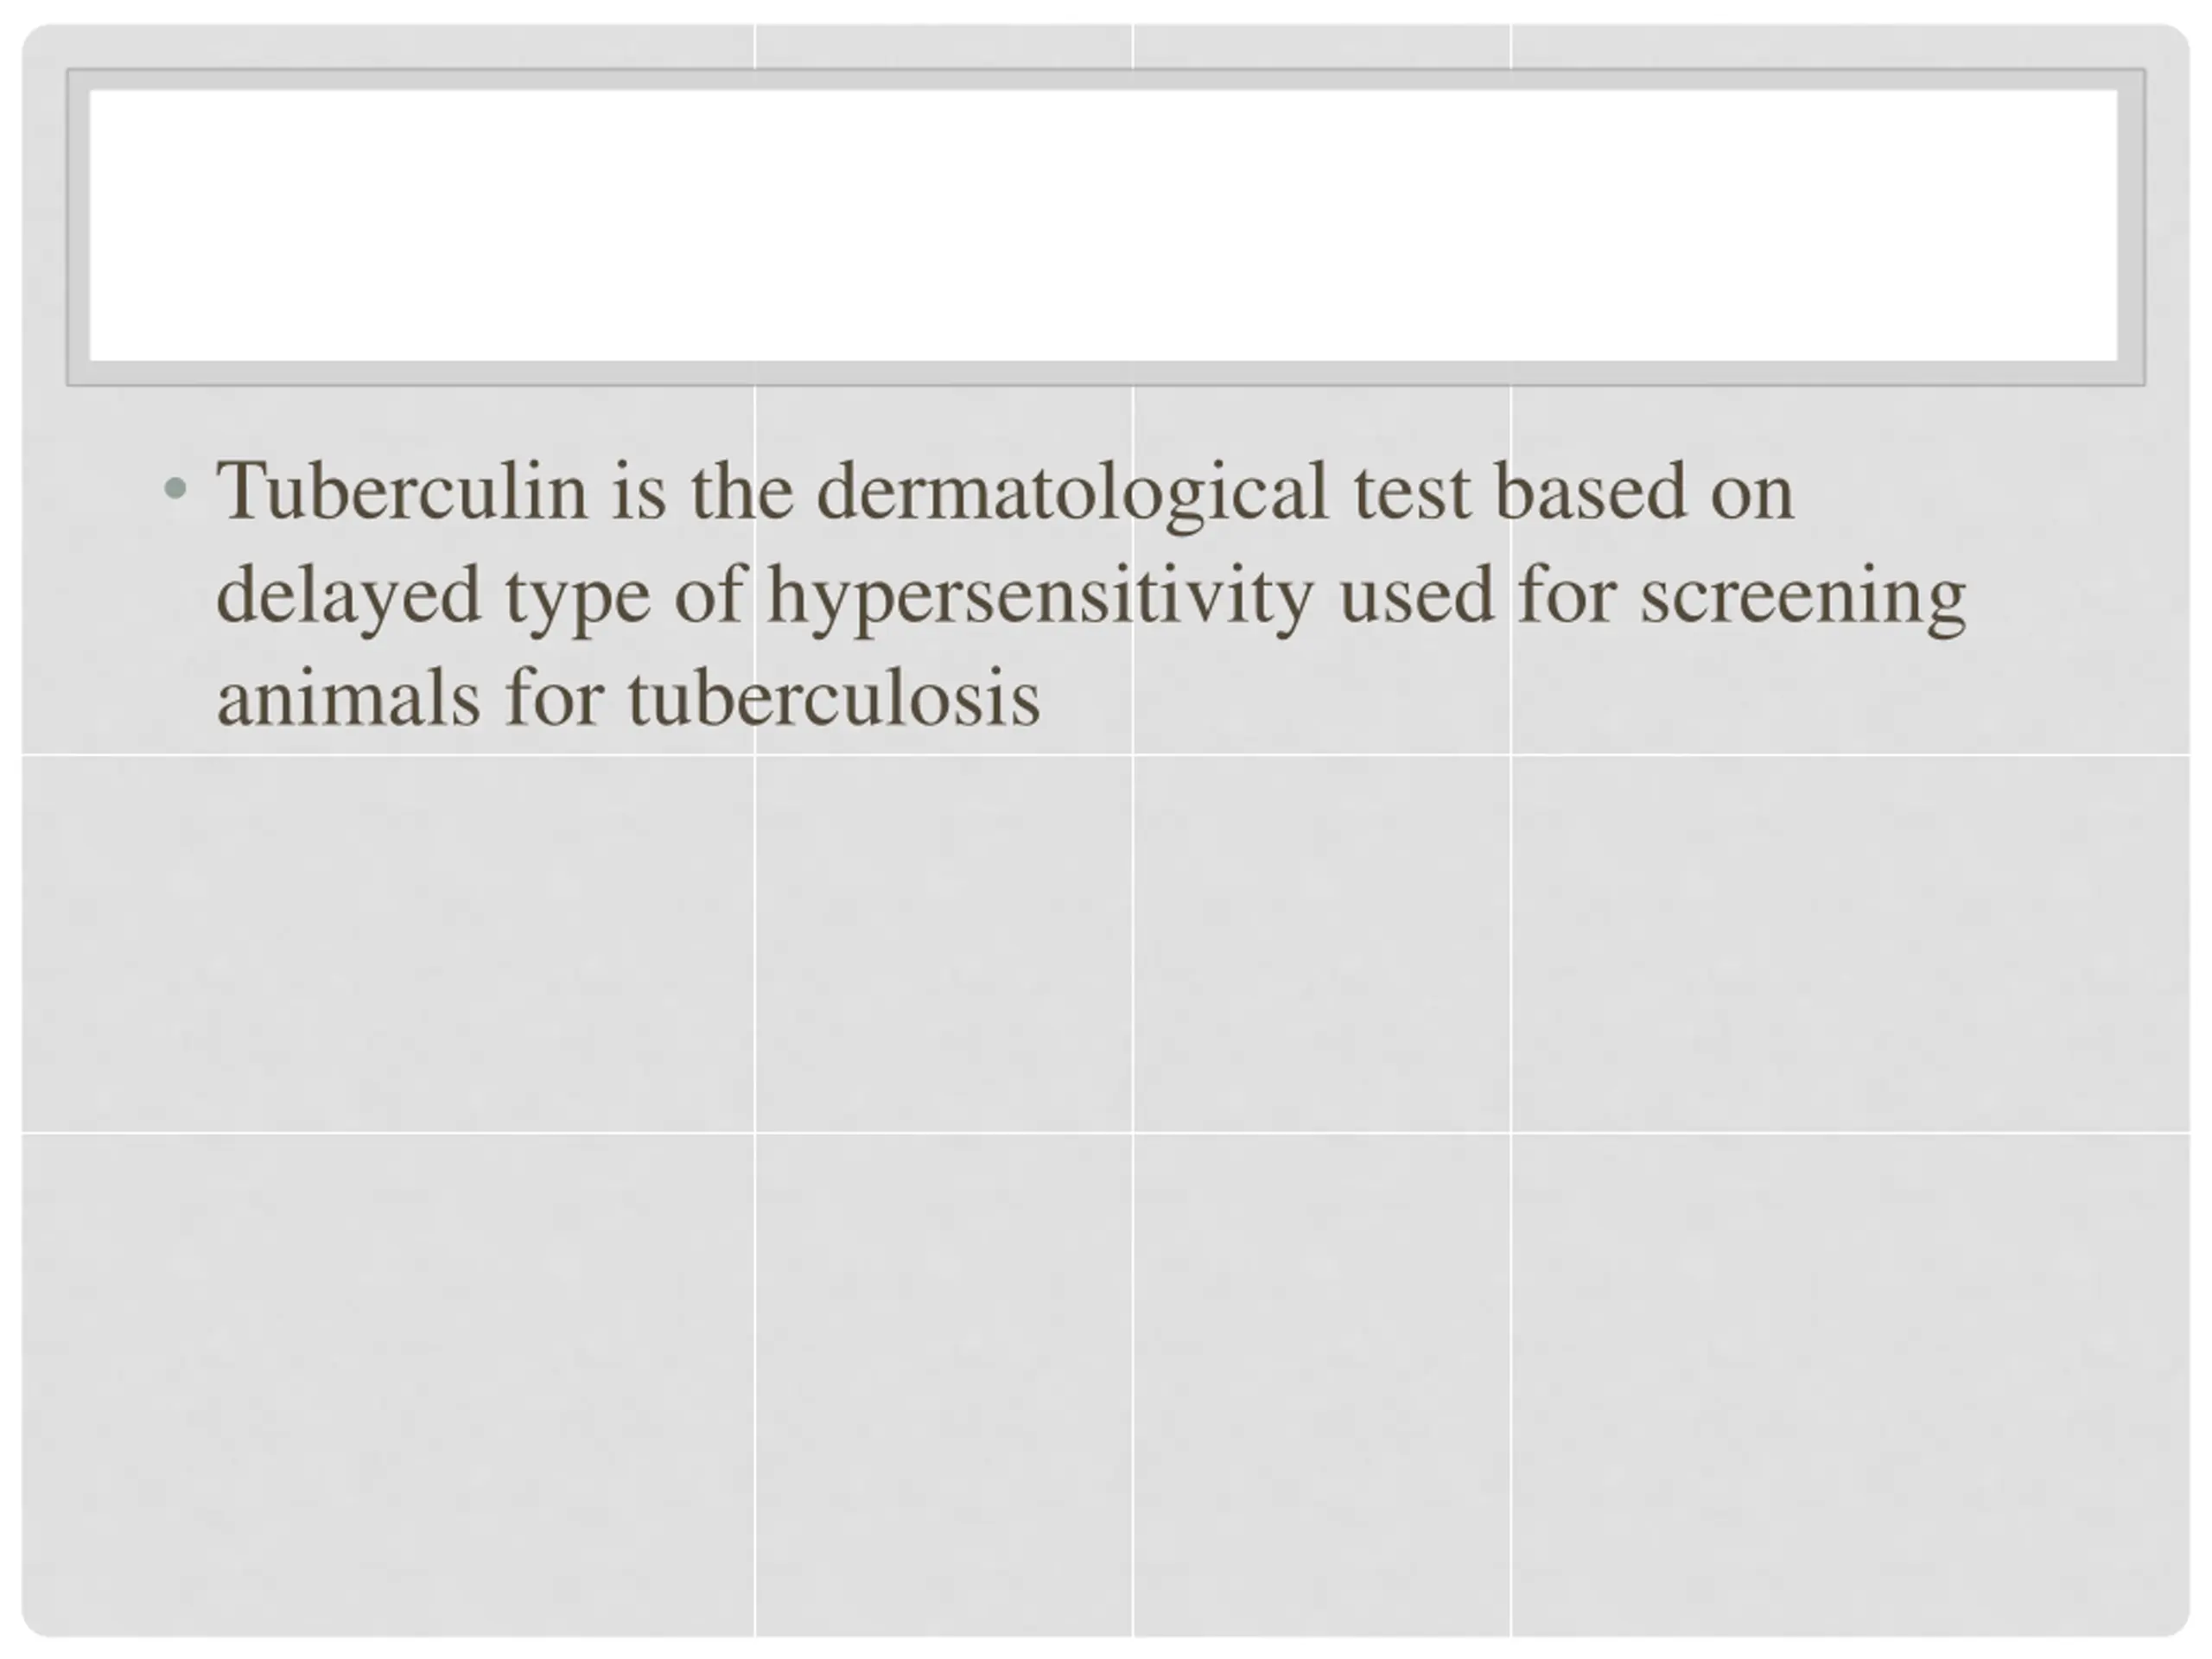Click the bullet point dot

[176, 490]
